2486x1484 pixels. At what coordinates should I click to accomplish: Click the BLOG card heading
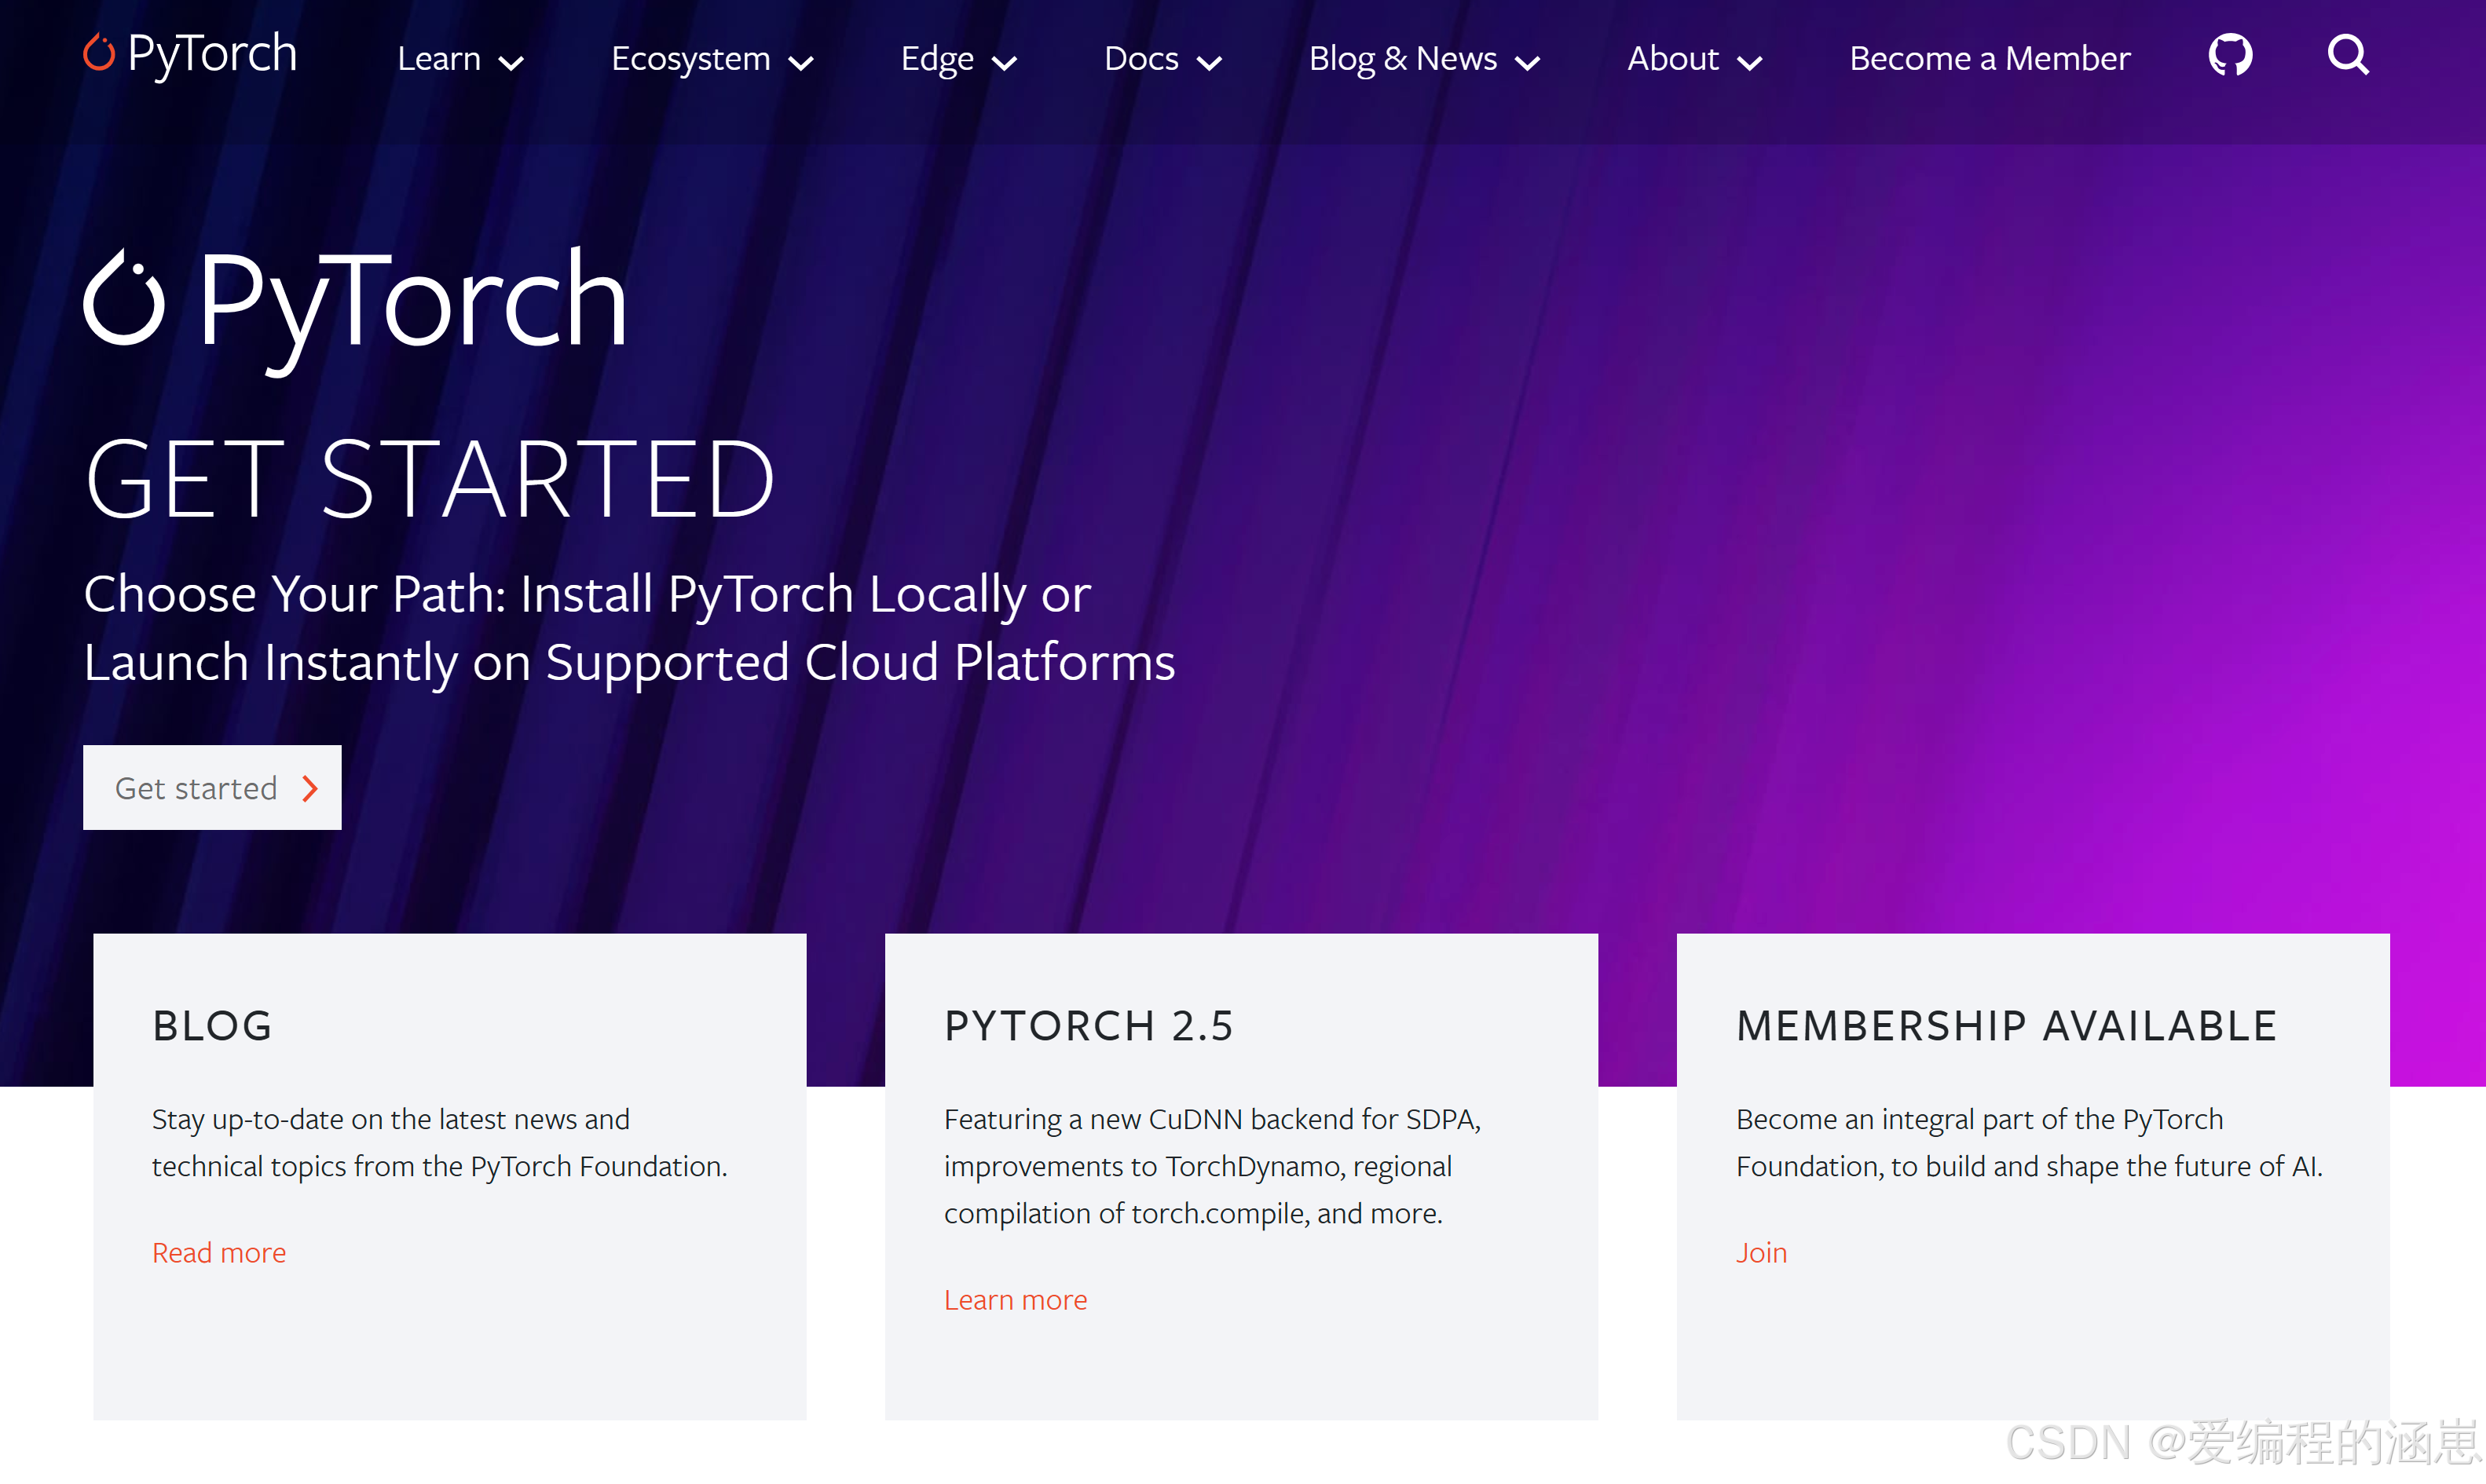tap(212, 1026)
